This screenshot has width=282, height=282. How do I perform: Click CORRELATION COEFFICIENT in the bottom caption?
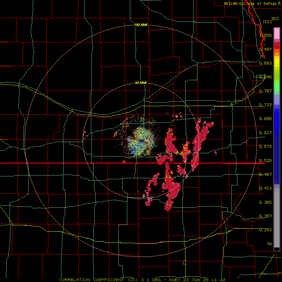click(x=92, y=280)
